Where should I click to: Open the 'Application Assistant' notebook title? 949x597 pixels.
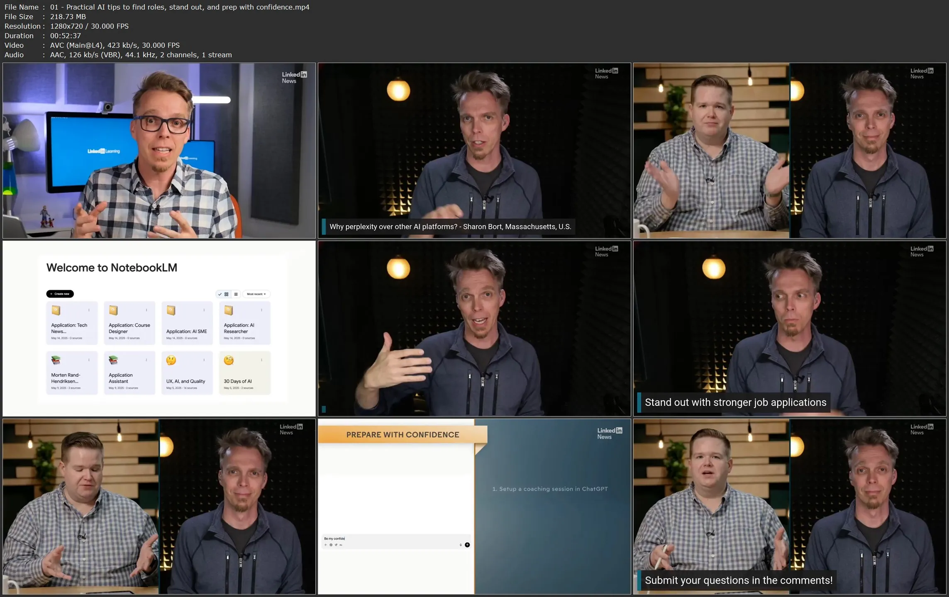120,378
